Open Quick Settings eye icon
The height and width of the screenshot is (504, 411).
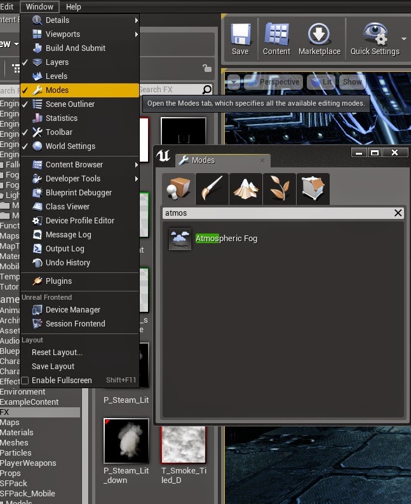click(x=375, y=34)
